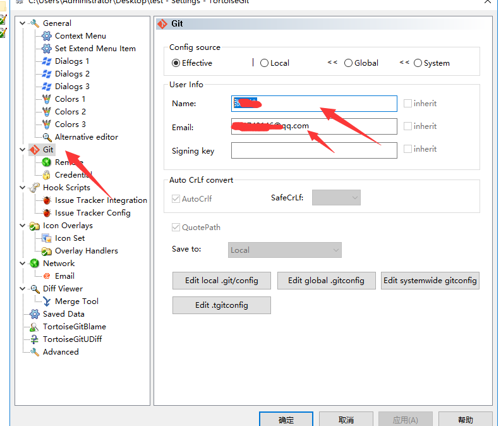Collapse the Network tree node
This screenshot has height=426, width=501.
pos(22,264)
